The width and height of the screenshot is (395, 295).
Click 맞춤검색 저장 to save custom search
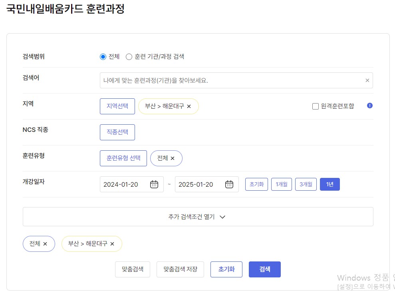(x=180, y=269)
